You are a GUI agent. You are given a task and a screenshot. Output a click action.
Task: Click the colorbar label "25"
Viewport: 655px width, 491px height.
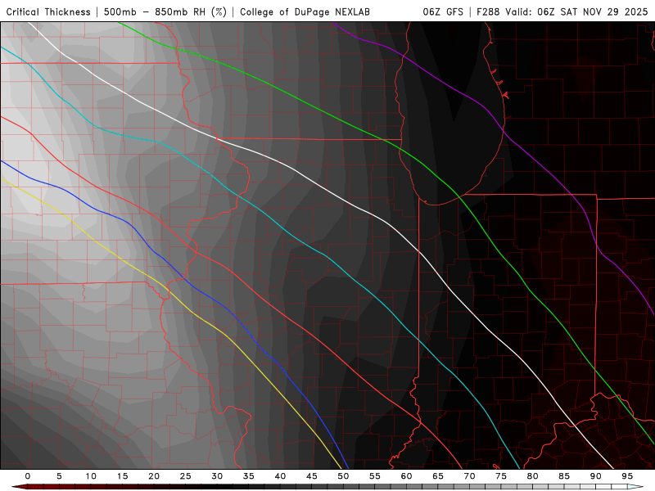pyautogui.click(x=186, y=476)
